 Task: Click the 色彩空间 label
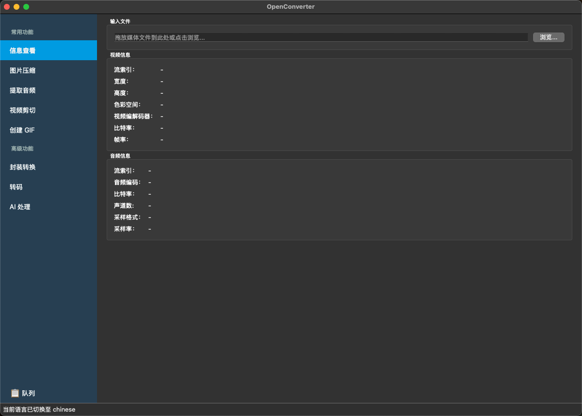[x=127, y=105]
